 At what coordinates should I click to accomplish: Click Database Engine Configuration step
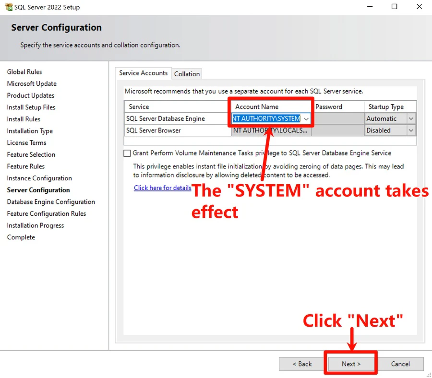(51, 202)
